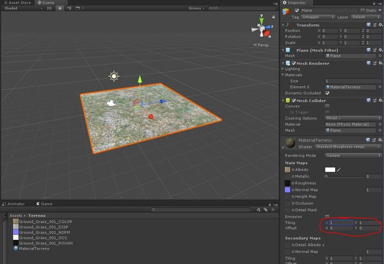
Task: Enable the Static checkbox
Action: (362, 10)
